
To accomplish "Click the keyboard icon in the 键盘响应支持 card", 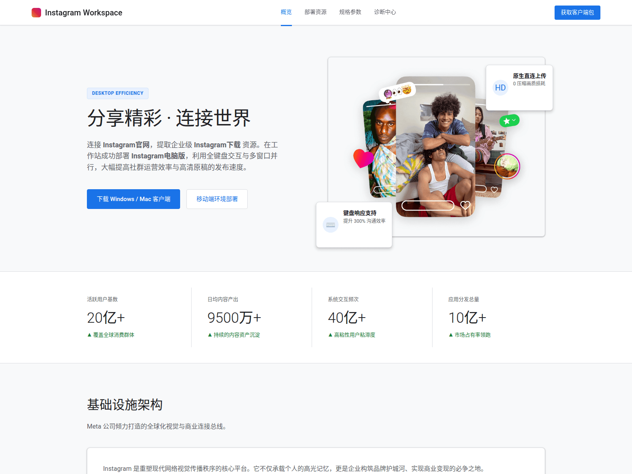I will click(331, 225).
